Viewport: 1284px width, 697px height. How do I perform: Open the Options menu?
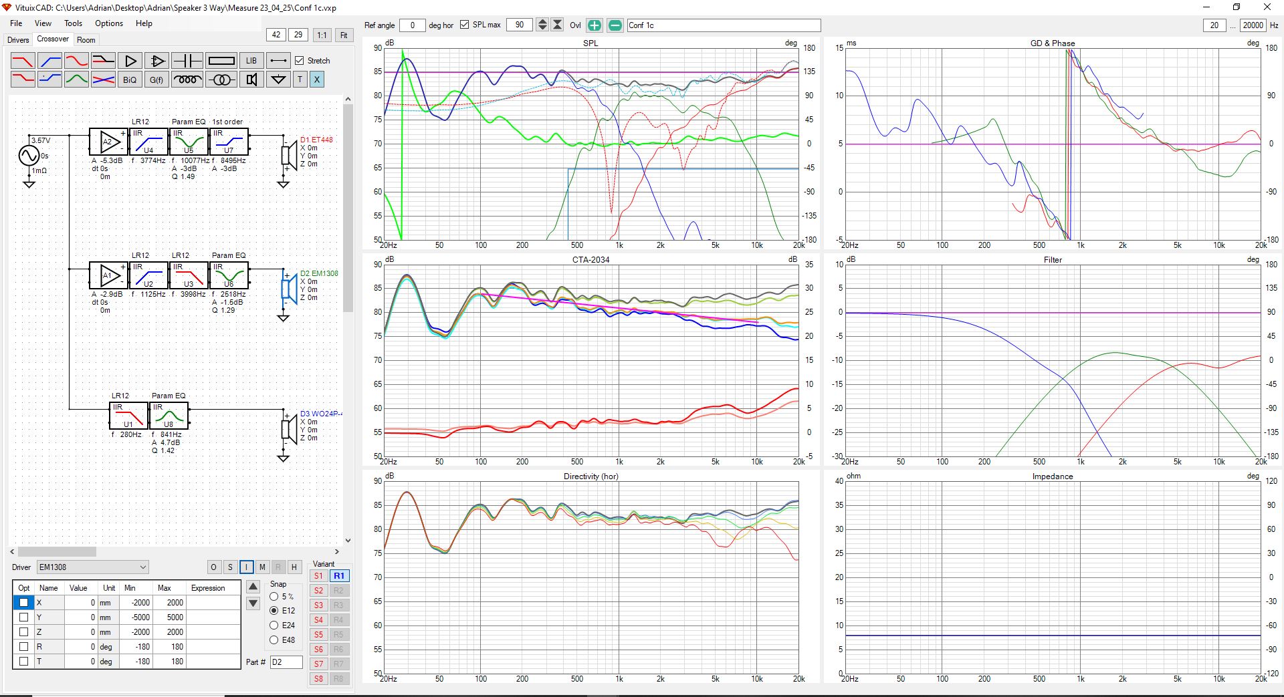tap(109, 23)
